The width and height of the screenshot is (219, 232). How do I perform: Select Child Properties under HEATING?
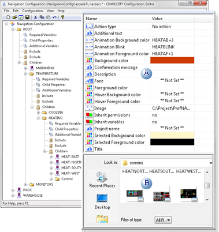(x=66, y=129)
